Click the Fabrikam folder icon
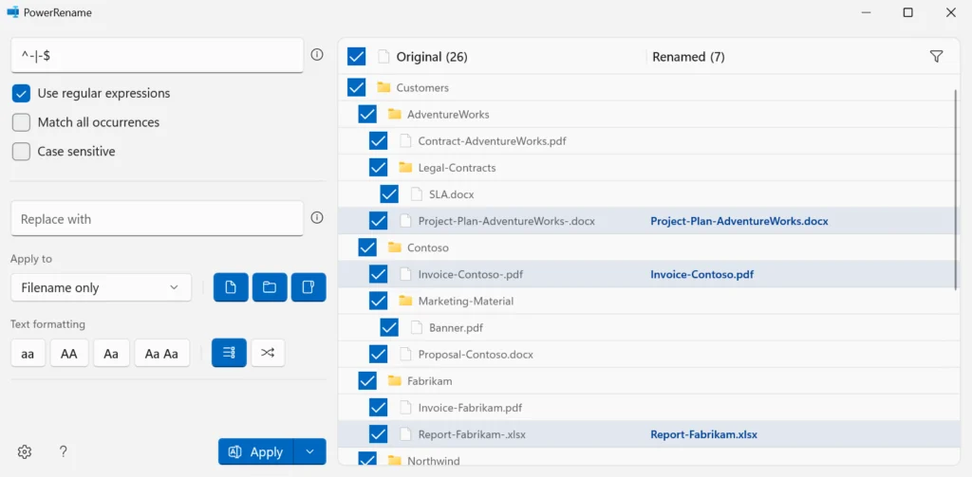Screen dimensions: 972x477 [394, 380]
